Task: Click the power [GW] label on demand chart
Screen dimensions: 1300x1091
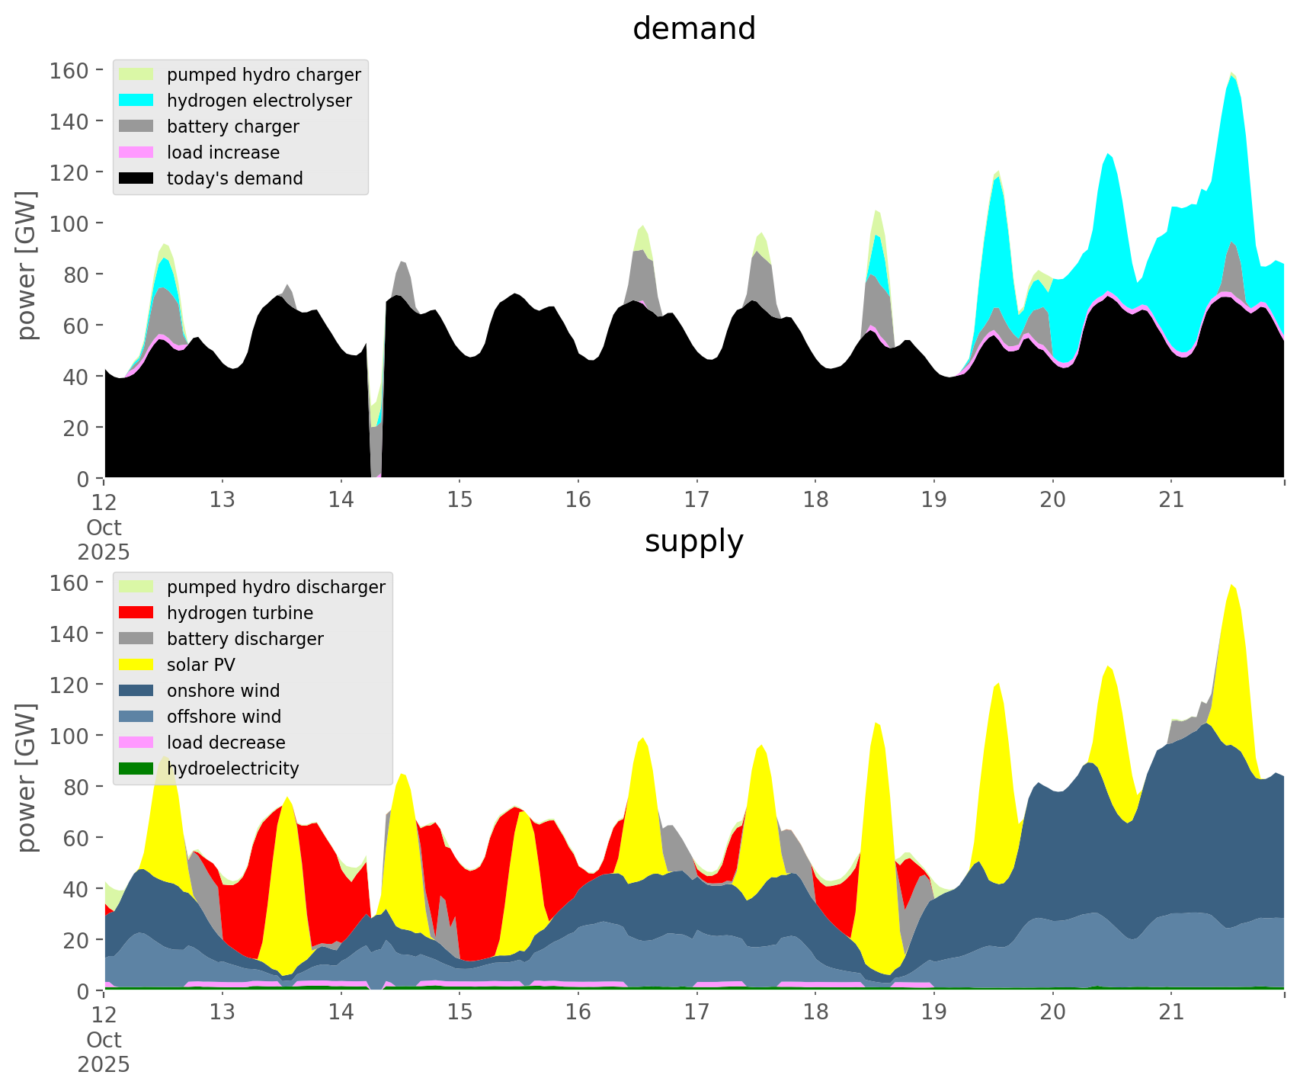Action: [27, 265]
